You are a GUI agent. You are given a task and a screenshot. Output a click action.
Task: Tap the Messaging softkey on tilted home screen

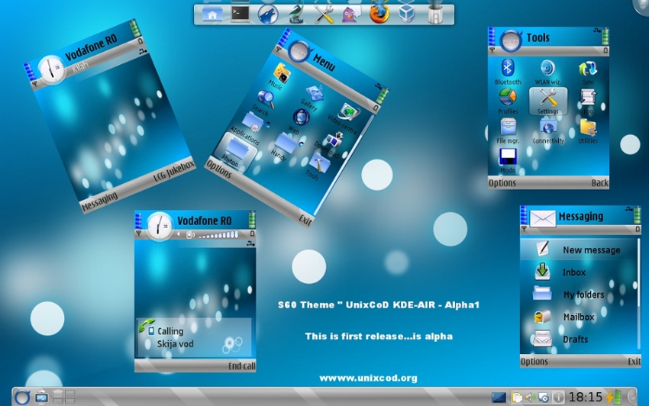point(99,201)
